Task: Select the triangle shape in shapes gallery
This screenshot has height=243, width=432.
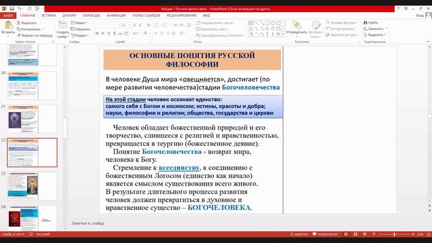Action: 251,28
